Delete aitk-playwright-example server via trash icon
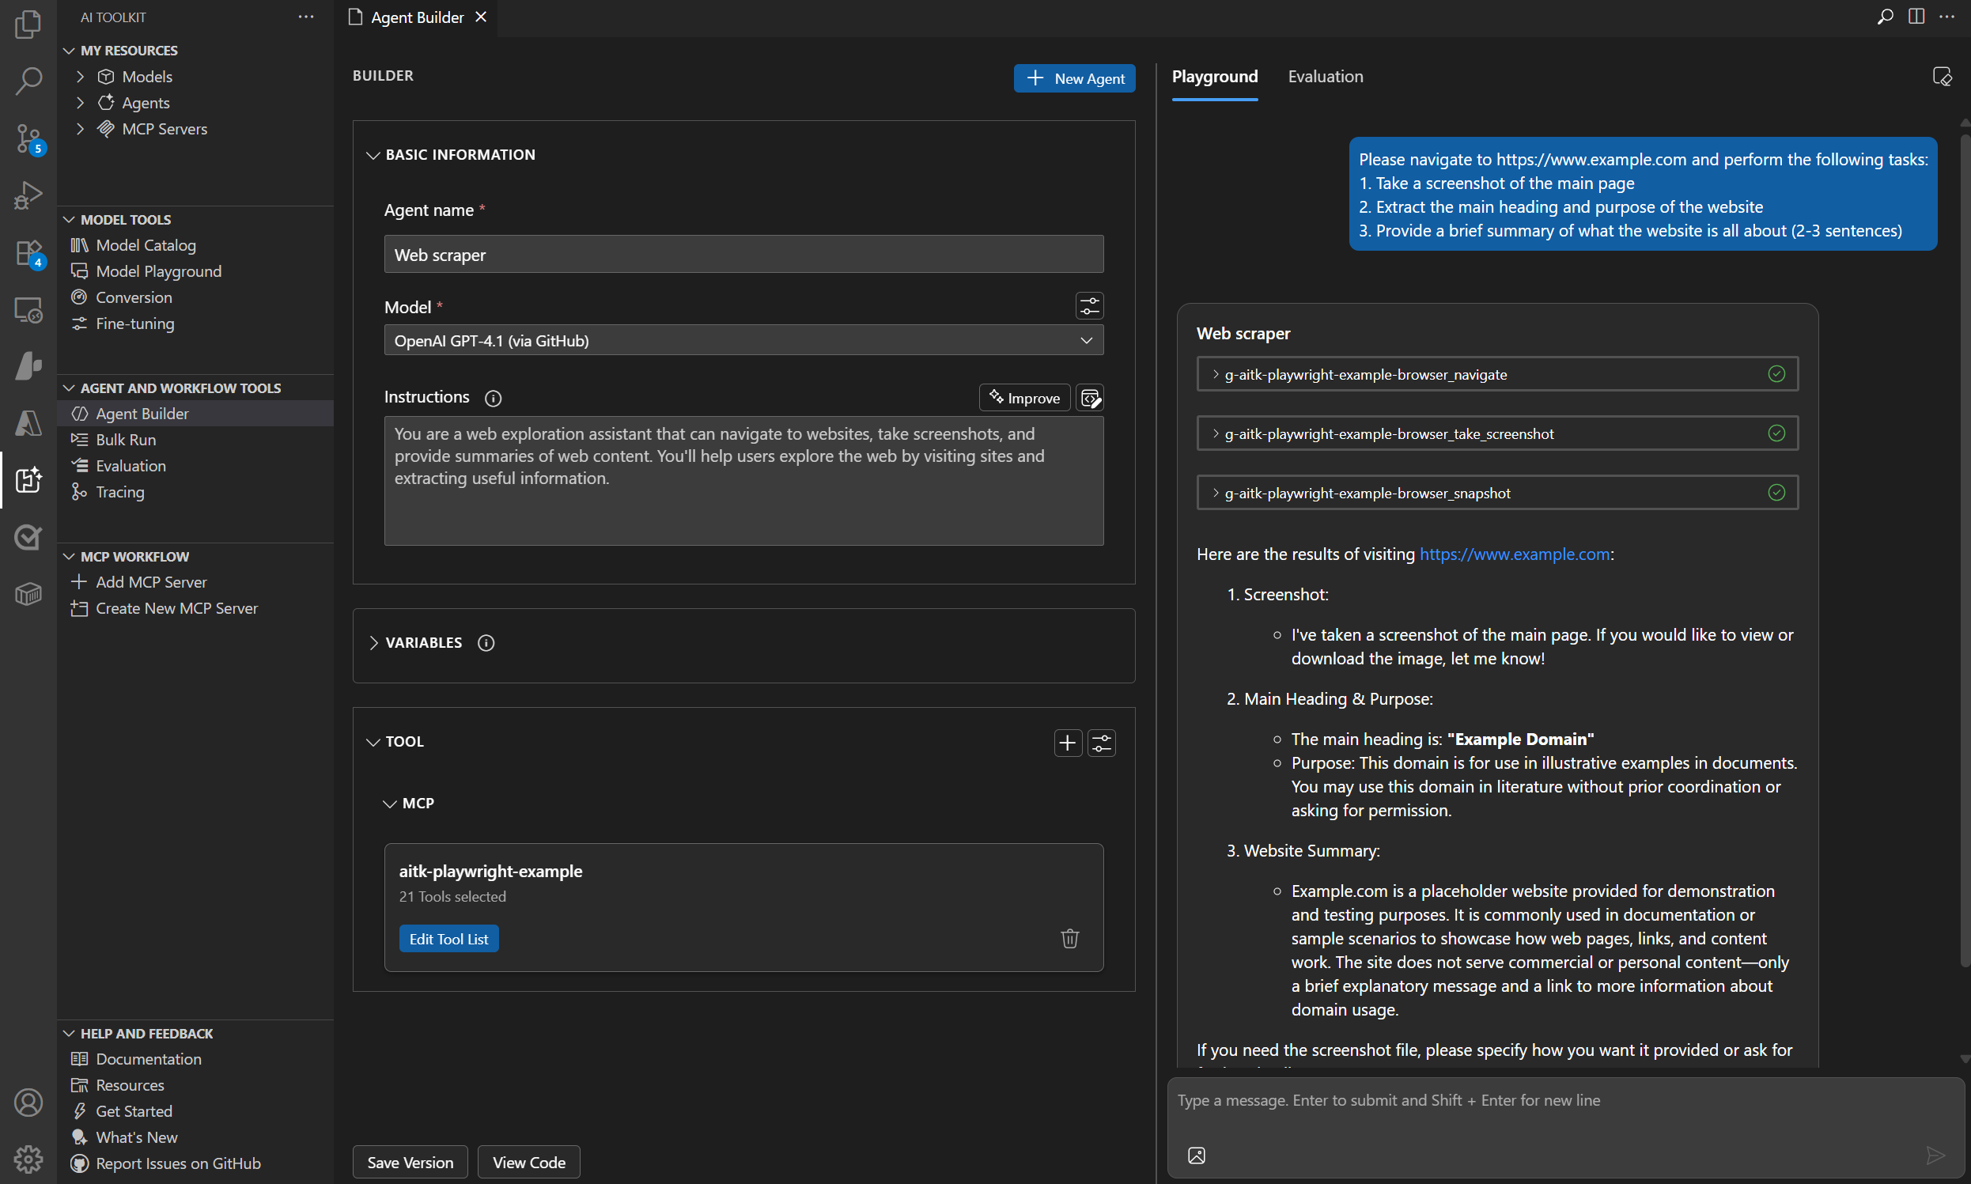Screen dimensions: 1971x1184 (x=1069, y=938)
